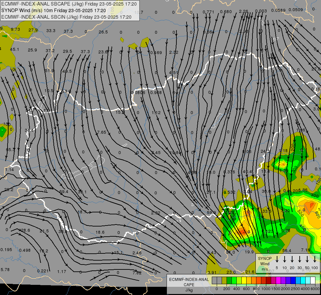Click the map value '4.51'
This screenshot has height=295, width=321.
tap(173, 73)
